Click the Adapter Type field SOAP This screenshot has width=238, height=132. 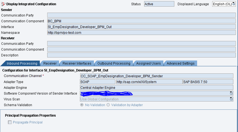[x=98, y=82]
